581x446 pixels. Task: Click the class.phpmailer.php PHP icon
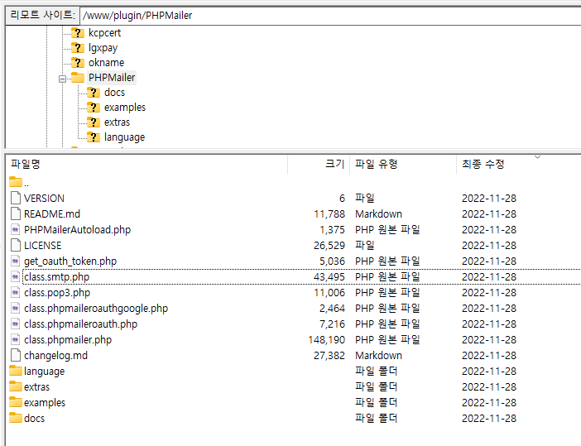(16, 340)
